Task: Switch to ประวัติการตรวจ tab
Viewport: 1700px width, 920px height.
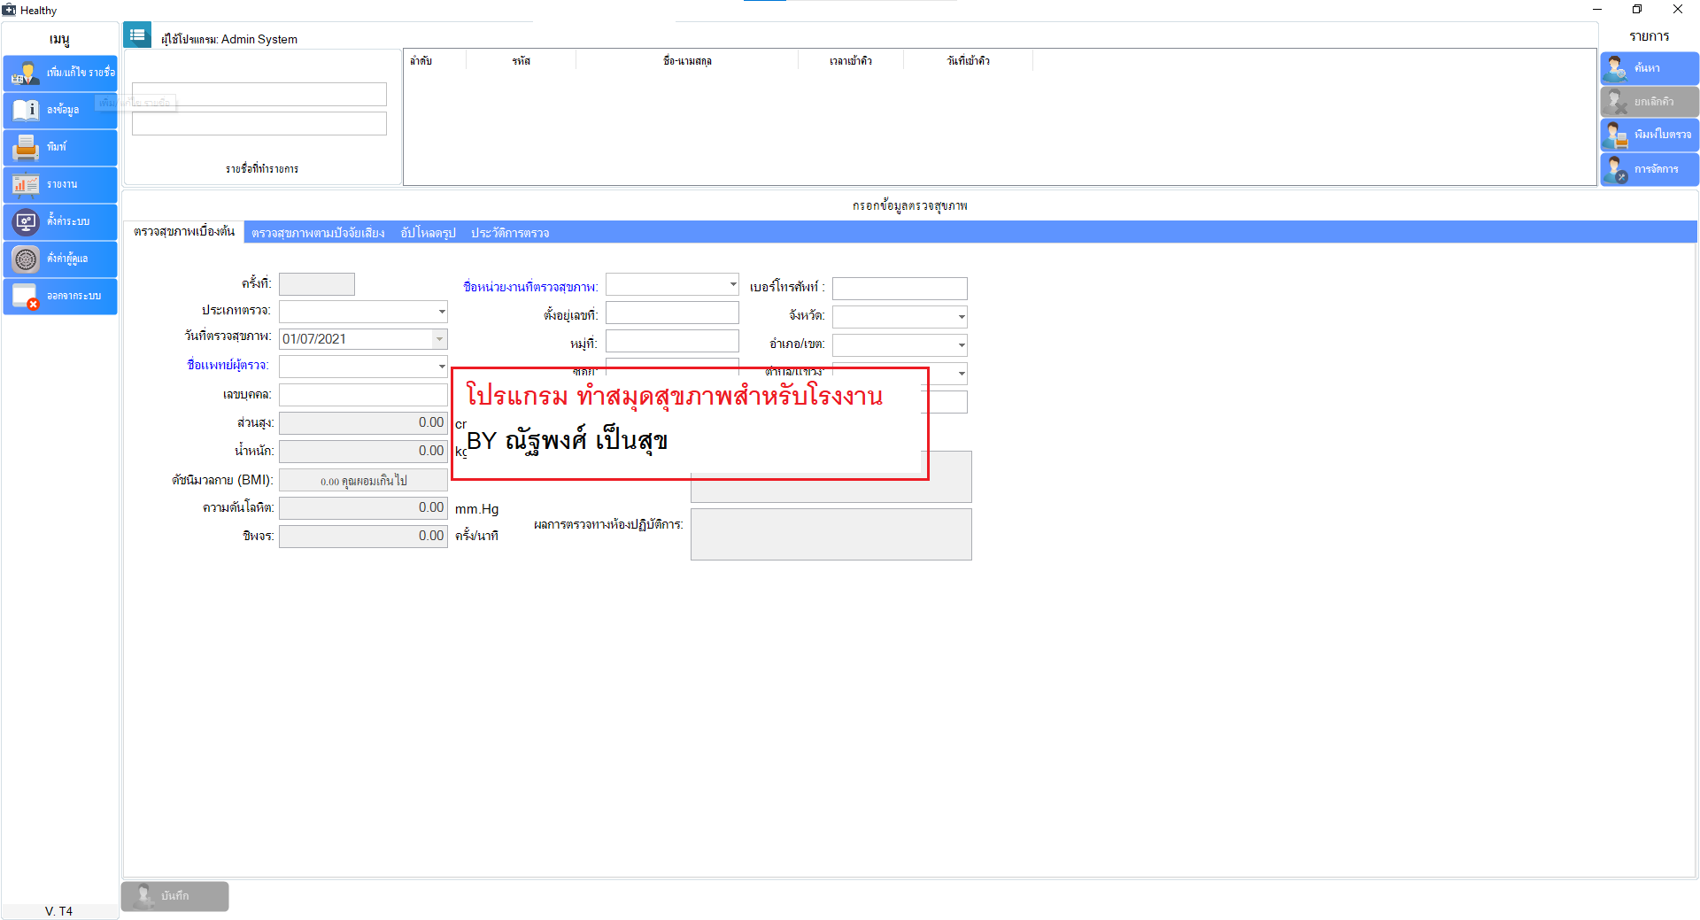Action: [510, 233]
